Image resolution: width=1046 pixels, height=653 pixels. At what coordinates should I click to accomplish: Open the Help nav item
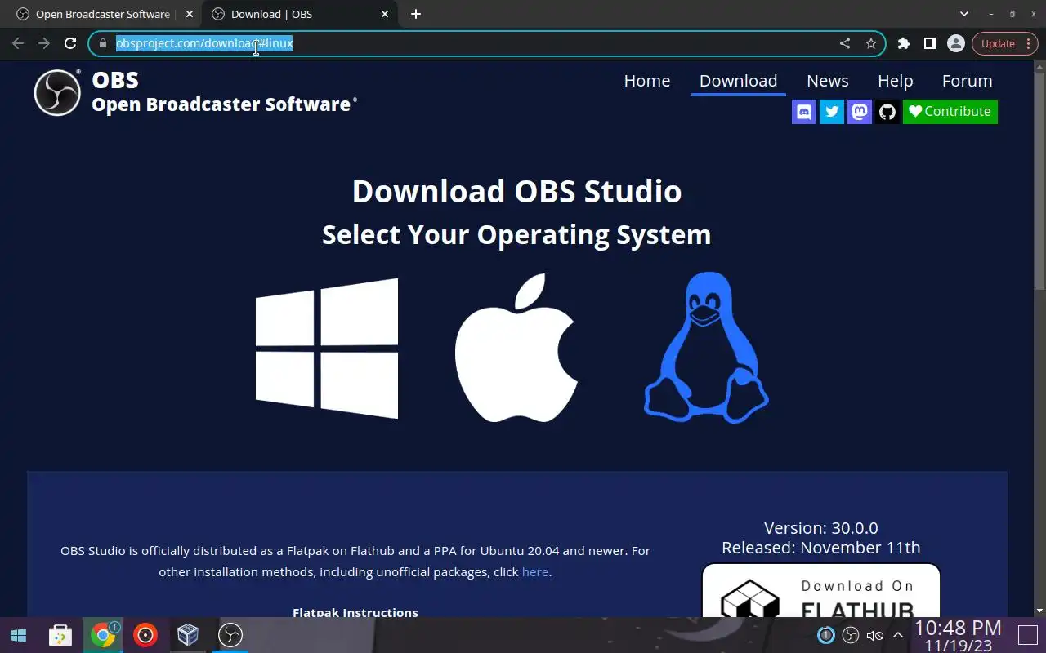896,81
